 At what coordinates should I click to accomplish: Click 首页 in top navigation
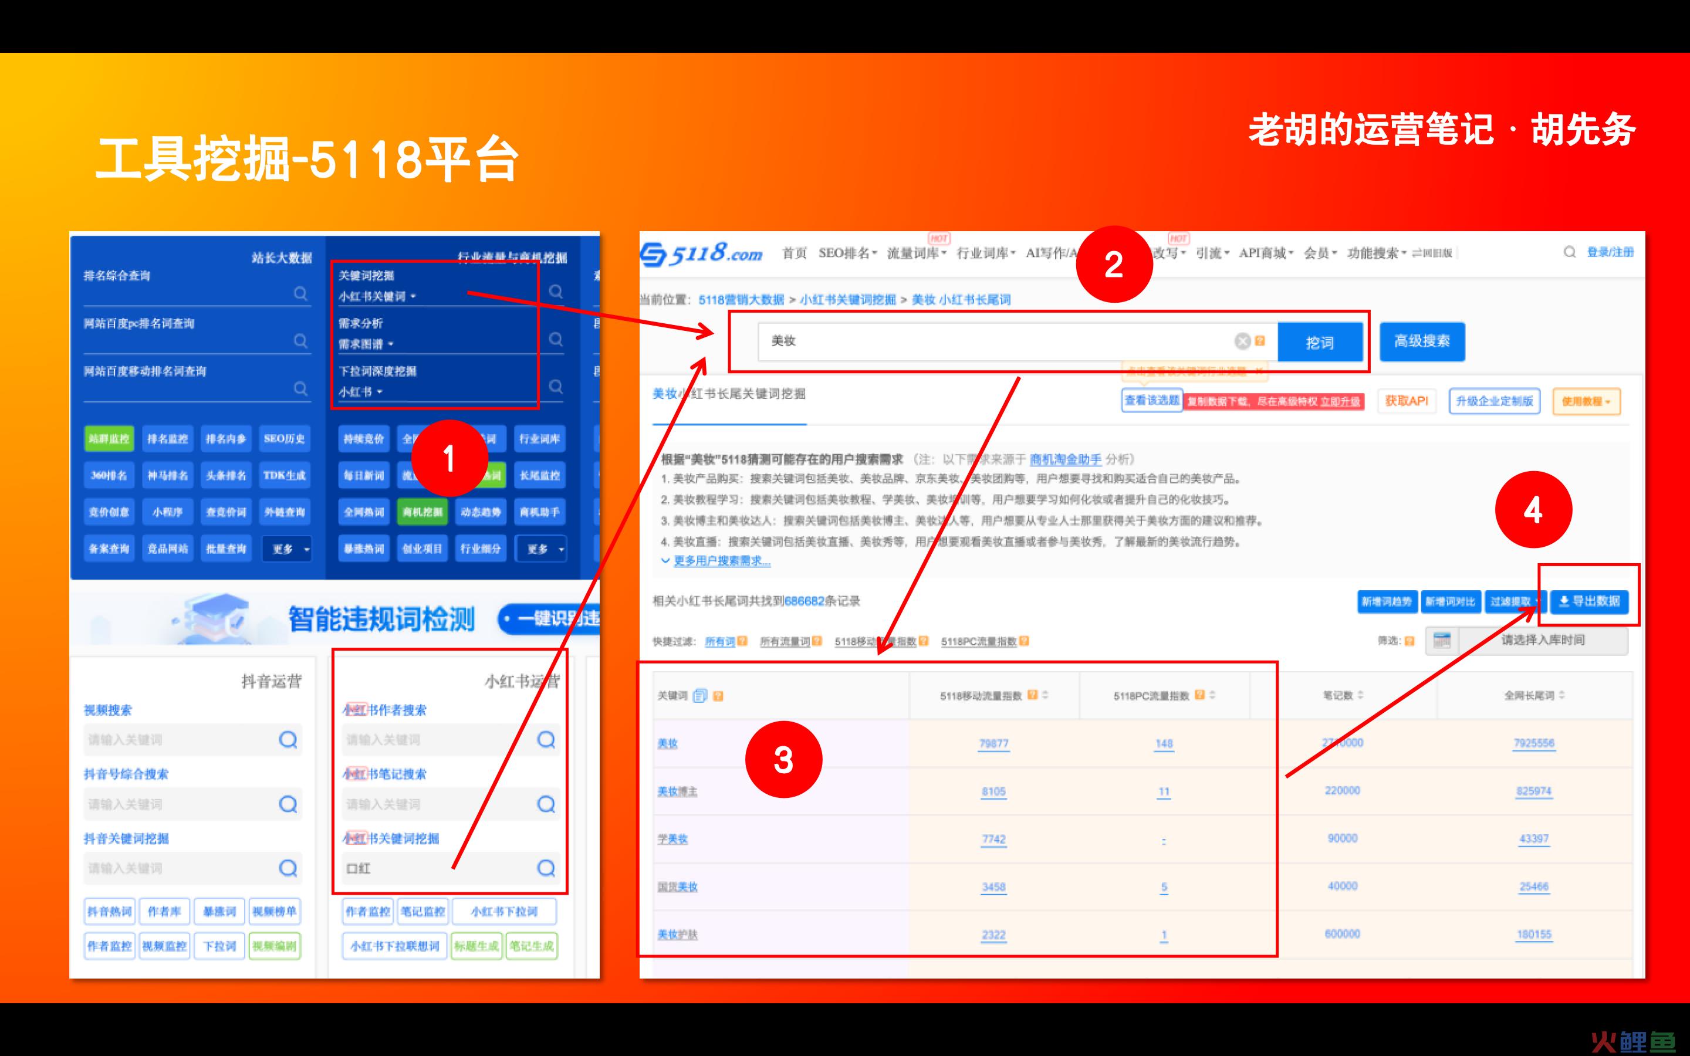[x=794, y=253]
